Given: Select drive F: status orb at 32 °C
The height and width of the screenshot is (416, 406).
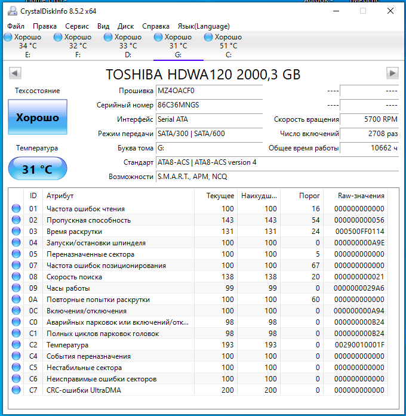Looking at the screenshot, I should point(58,37).
